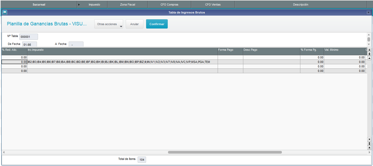Page up the grid with the double-arrow icon

point(369,54)
